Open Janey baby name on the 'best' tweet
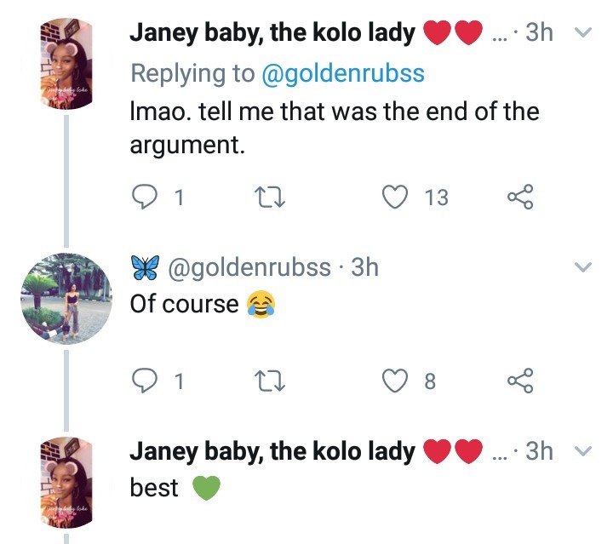This screenshot has width=613, height=544. click(272, 451)
